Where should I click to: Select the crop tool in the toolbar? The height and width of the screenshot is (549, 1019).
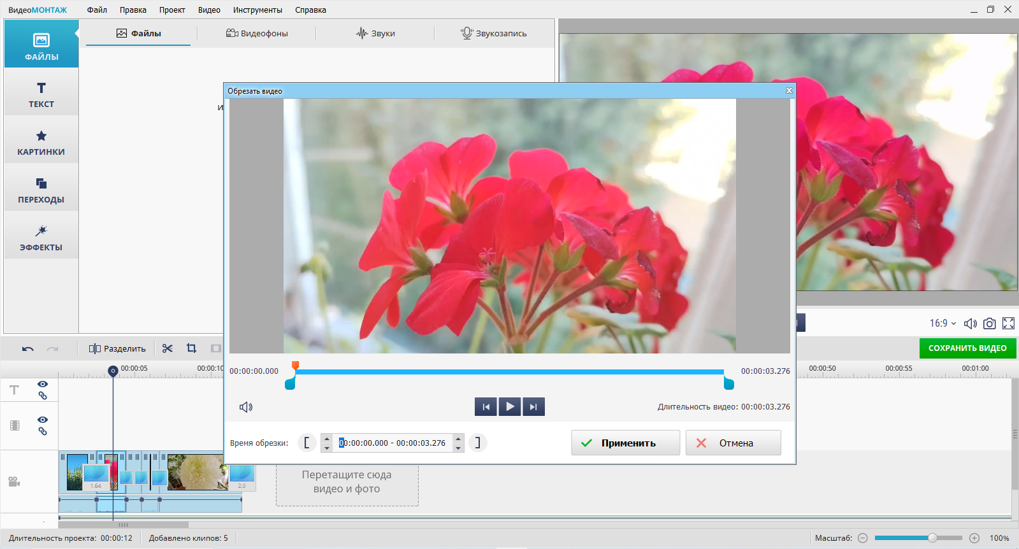[x=191, y=348]
